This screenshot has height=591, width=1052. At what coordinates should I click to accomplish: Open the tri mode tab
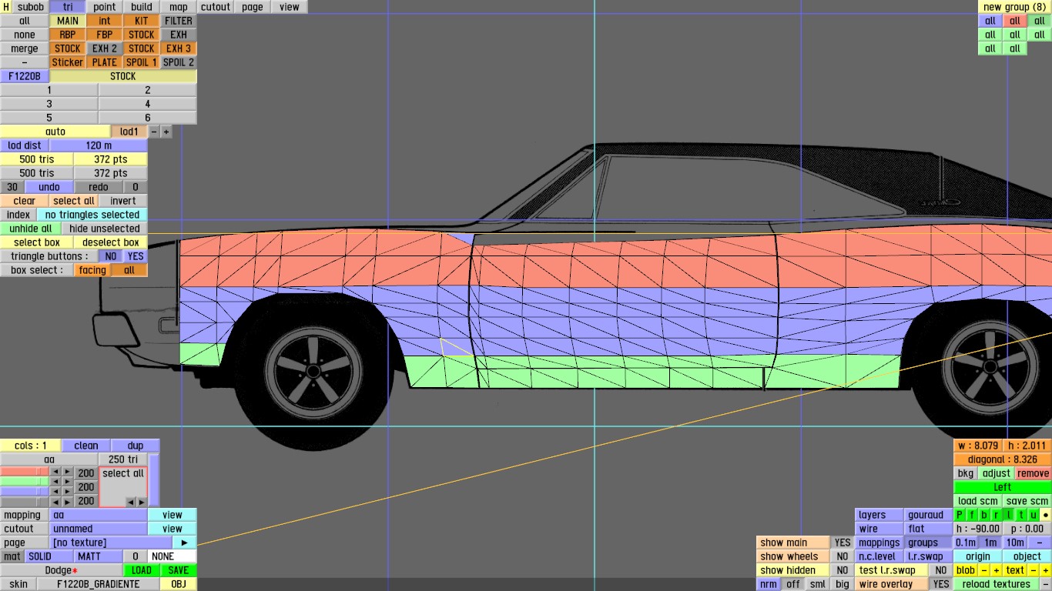68,7
